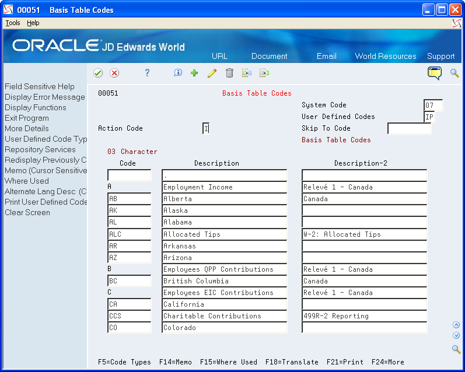Click F24=More function key

[387, 362]
